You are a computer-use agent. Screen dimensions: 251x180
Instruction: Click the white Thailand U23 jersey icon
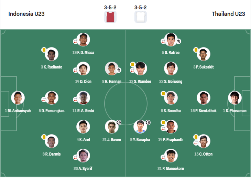pos(141,17)
